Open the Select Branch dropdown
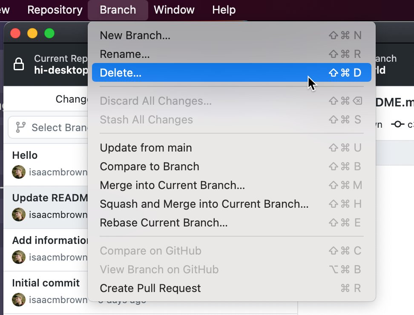 pos(51,127)
